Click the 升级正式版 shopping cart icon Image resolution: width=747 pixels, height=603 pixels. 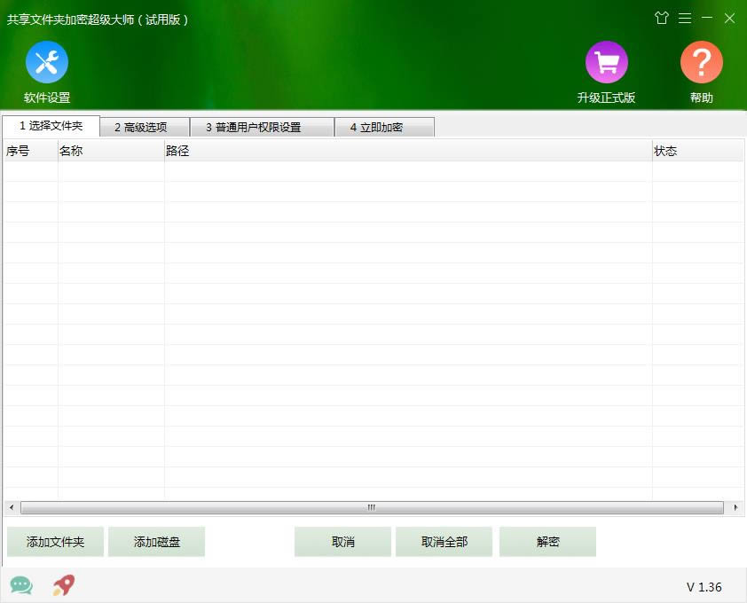click(607, 62)
